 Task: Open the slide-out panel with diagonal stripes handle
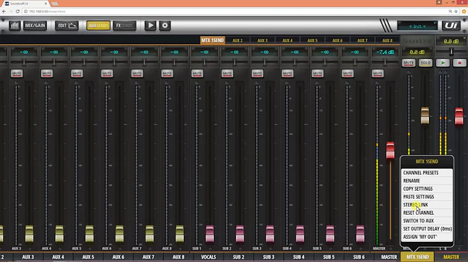[386, 26]
